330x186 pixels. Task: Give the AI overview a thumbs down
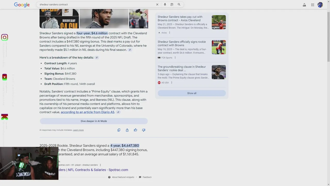[144, 130]
